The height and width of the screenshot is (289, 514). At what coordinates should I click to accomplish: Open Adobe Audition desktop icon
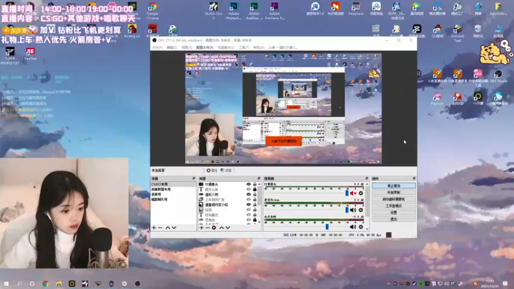pos(254,11)
